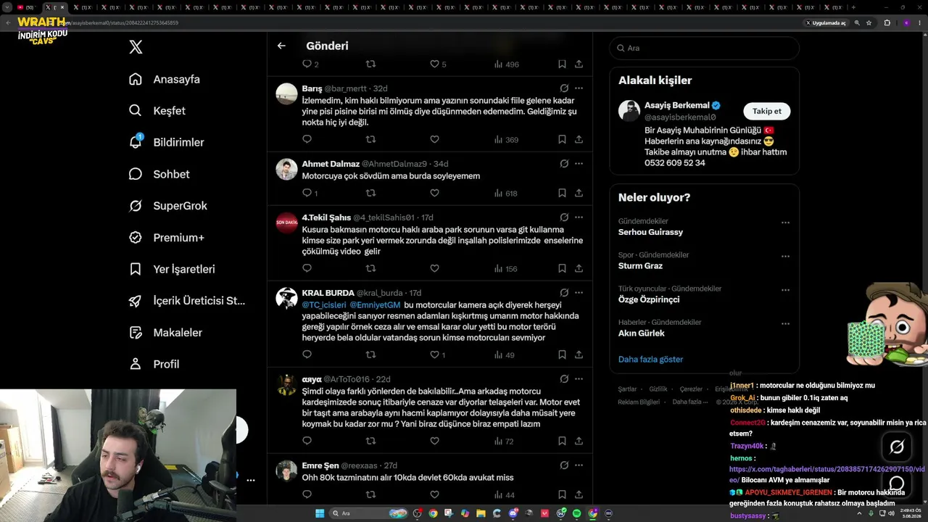
Task: Repost Ahmet Dalmaz's reply
Action: pos(370,193)
